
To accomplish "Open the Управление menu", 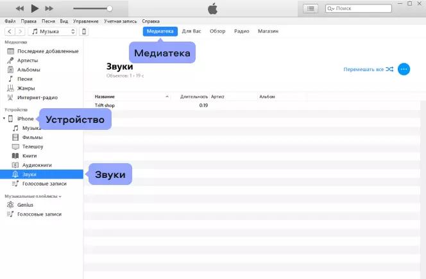I will pyautogui.click(x=85, y=21).
